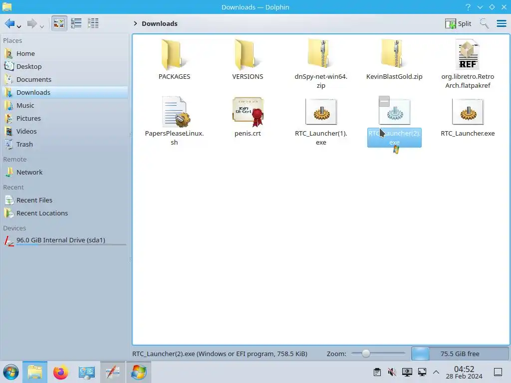Open Home in Places panel

(65, 53)
